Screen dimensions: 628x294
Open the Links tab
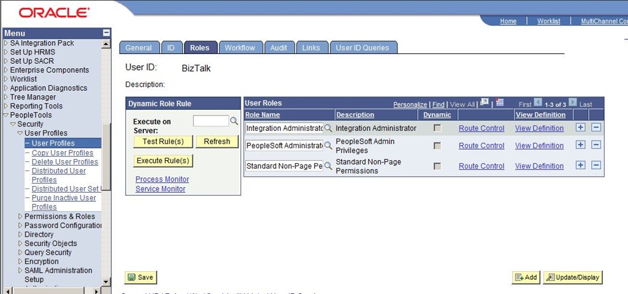312,47
